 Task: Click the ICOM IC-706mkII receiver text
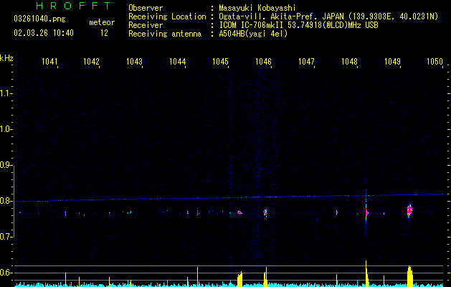[x=298, y=25]
